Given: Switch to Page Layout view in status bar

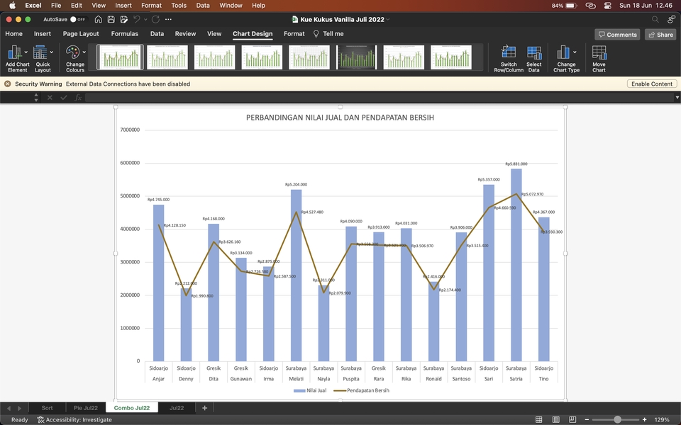Looking at the screenshot, I should (x=555, y=419).
